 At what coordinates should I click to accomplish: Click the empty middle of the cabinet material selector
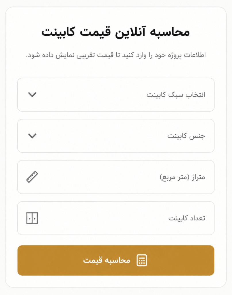tap(101, 136)
